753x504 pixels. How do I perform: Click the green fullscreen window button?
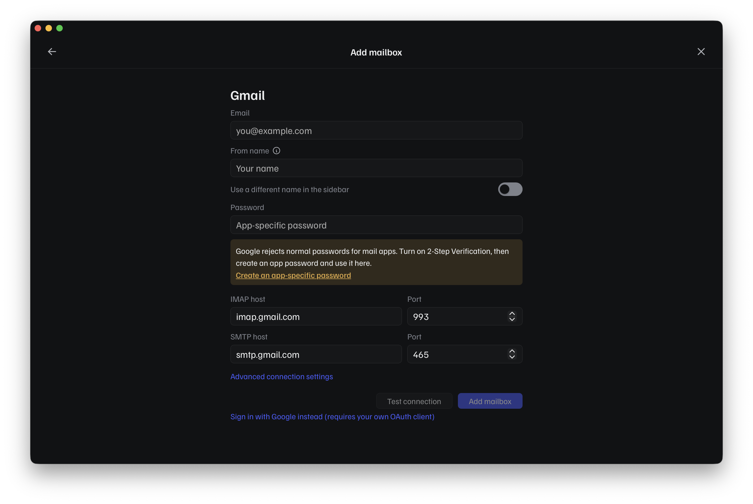60,28
